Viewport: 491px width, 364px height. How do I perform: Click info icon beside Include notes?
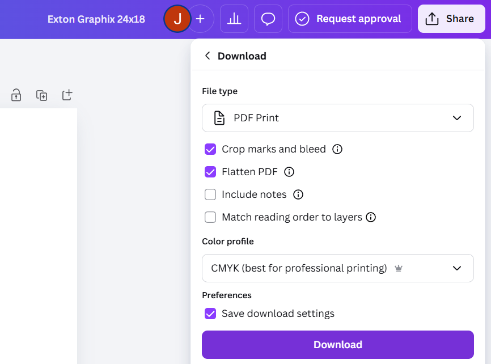tap(298, 194)
